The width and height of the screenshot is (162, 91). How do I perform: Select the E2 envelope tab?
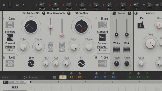[105, 77]
